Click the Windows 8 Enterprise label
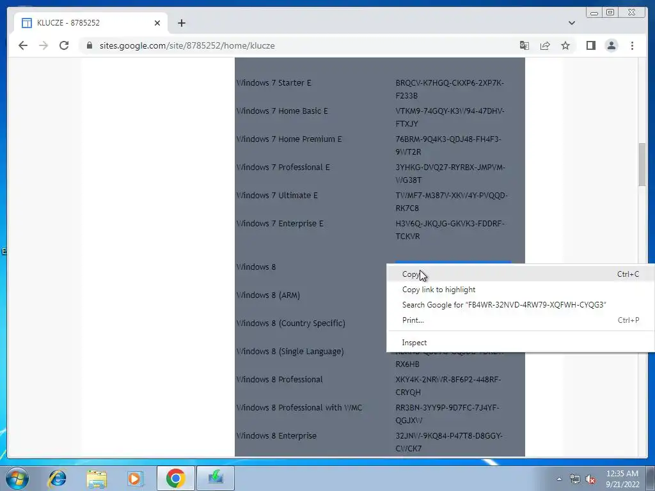Viewport: 655px width, 491px height. pyautogui.click(x=276, y=435)
